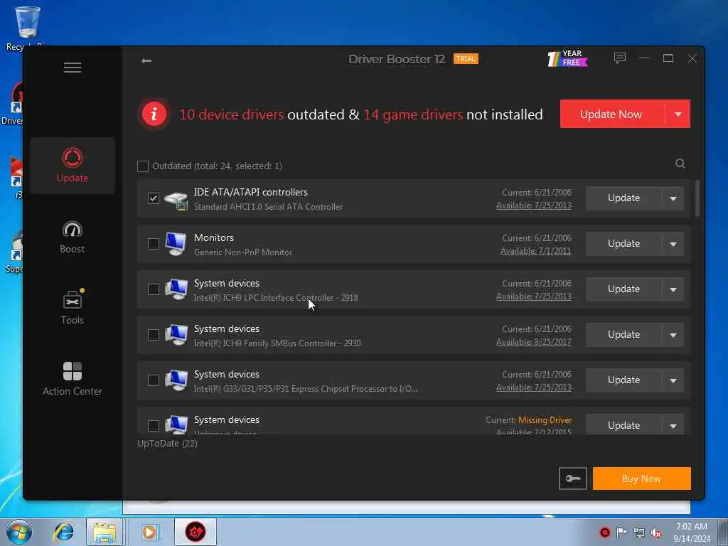Switch to the Action Center sidebar tab

pos(73,379)
